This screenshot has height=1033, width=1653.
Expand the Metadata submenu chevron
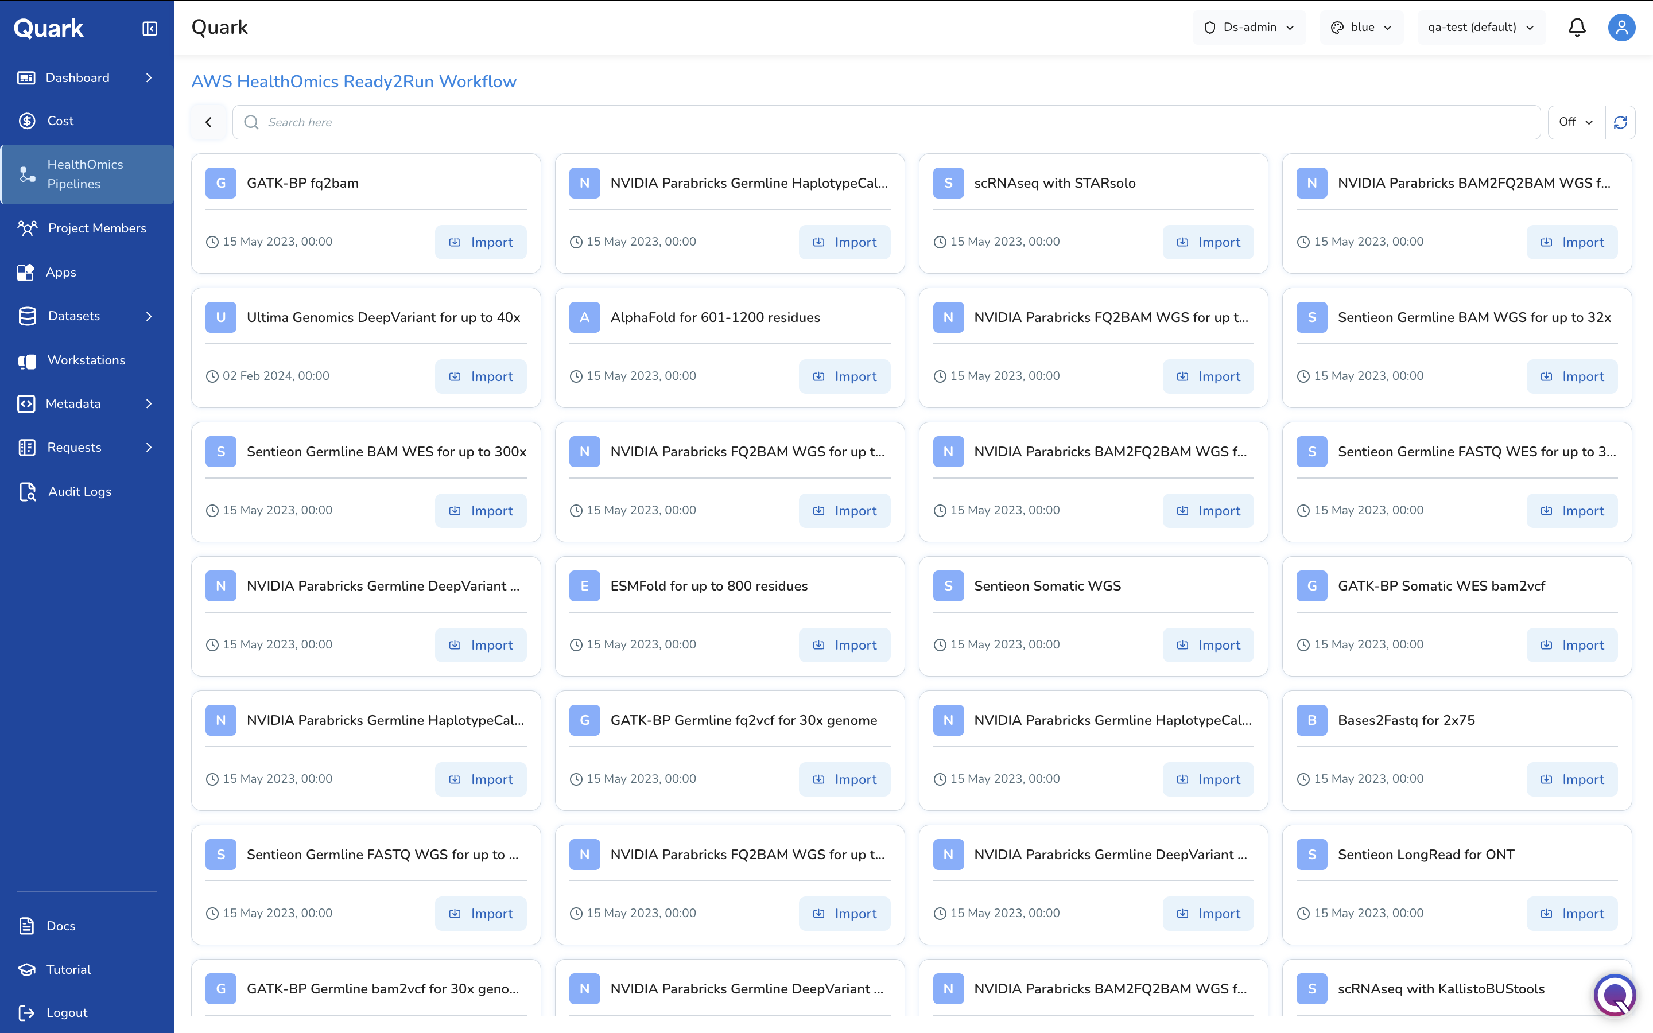pos(149,404)
